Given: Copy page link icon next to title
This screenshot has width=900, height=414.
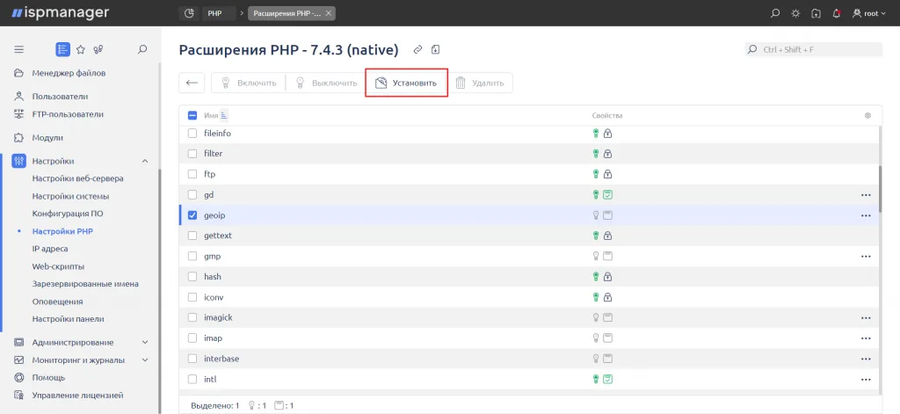Looking at the screenshot, I should click(x=417, y=50).
